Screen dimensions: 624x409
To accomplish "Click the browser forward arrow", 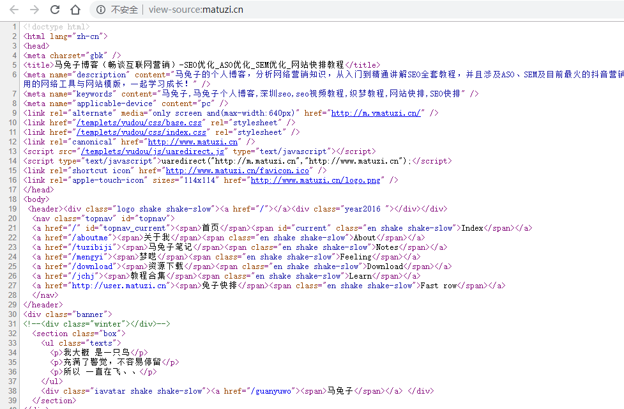I will click(x=34, y=10).
